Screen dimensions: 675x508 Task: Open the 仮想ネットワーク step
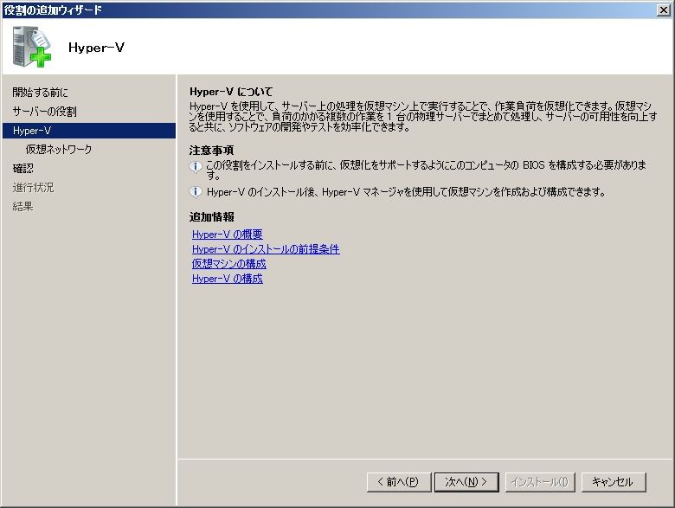pos(59,150)
